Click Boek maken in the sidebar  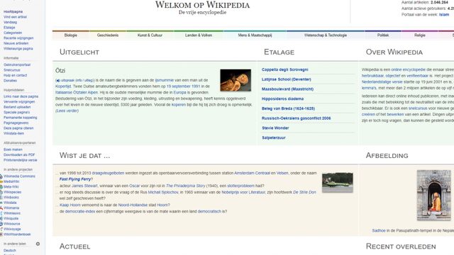pyautogui.click(x=13, y=149)
